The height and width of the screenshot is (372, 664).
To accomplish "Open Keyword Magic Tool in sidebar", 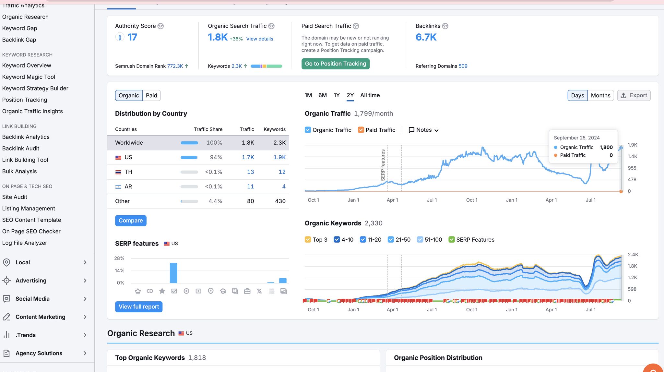I will (29, 77).
